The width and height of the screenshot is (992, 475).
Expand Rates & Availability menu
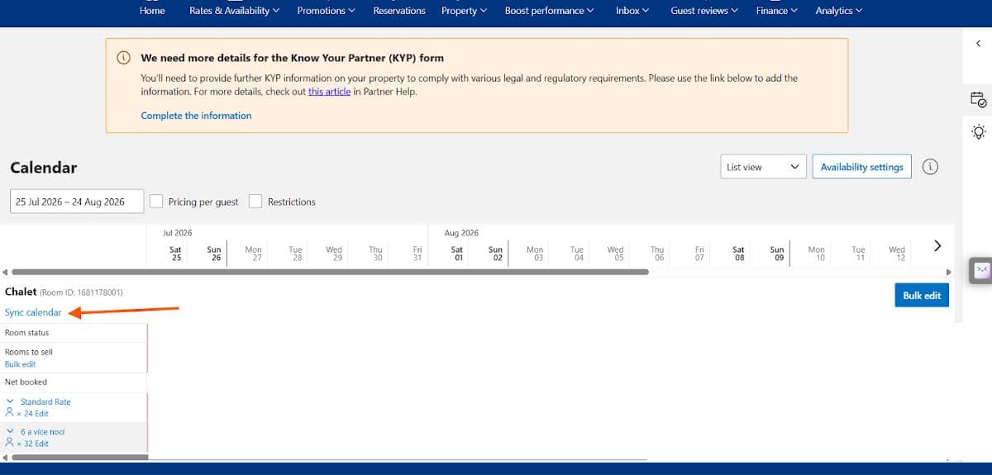coord(234,11)
